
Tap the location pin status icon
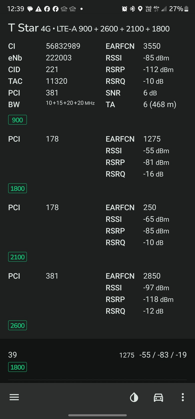[x=140, y=9]
